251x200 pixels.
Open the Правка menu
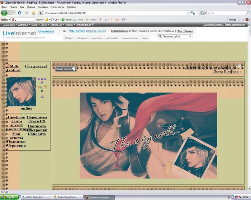tap(13, 7)
